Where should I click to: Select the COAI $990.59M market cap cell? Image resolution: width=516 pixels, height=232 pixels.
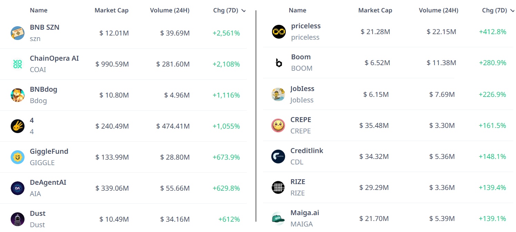[x=112, y=64]
